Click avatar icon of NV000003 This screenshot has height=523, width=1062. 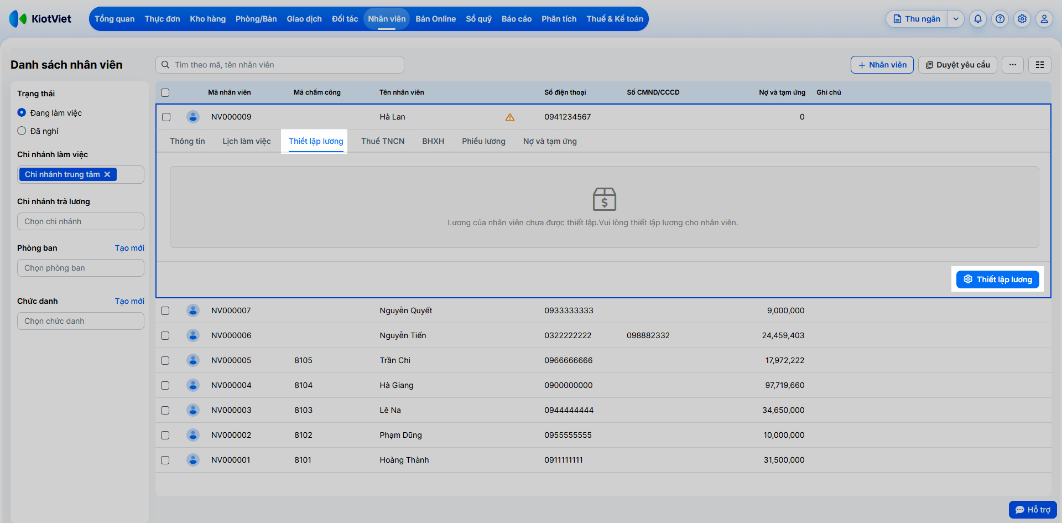(x=193, y=410)
